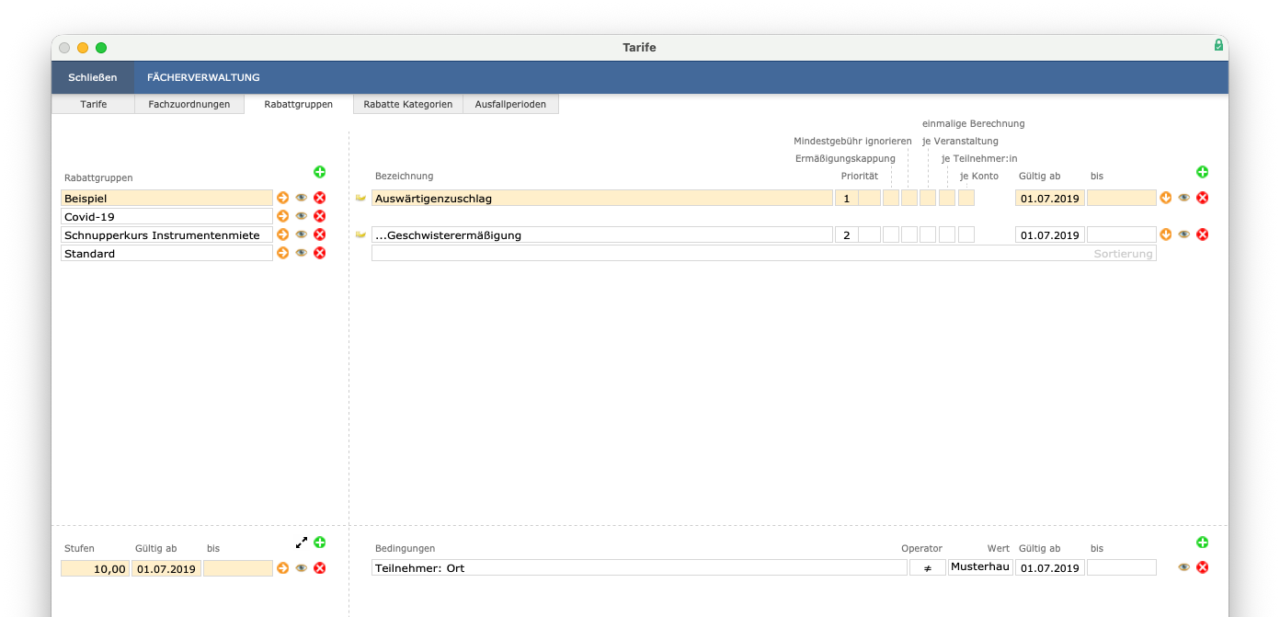This screenshot has width=1280, height=617.
Task: Expand the folder next to Auswärtigenzuschlag
Action: 360,197
